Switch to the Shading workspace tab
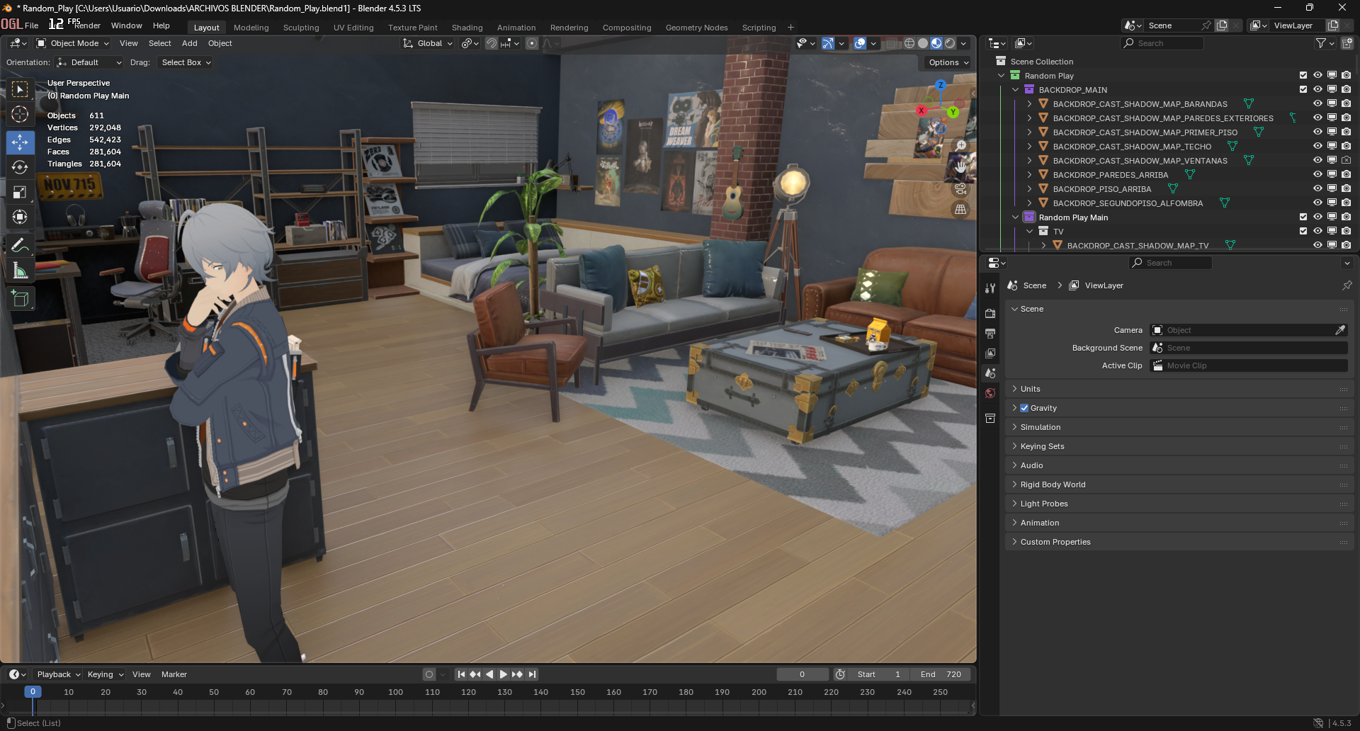This screenshot has width=1360, height=731. [467, 28]
